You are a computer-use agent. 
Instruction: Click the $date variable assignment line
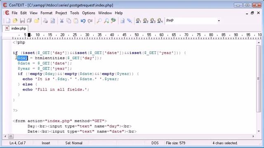(x=45, y=63)
